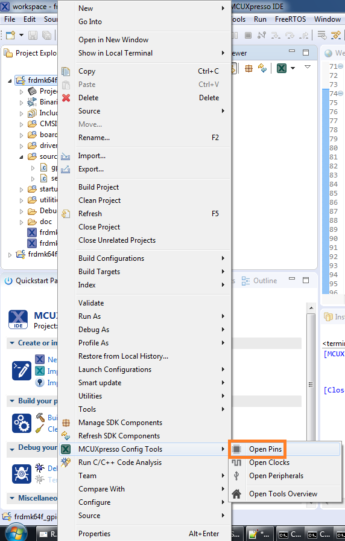Click the Open Tools Overview home icon
This screenshot has width=345, height=541.
click(236, 494)
